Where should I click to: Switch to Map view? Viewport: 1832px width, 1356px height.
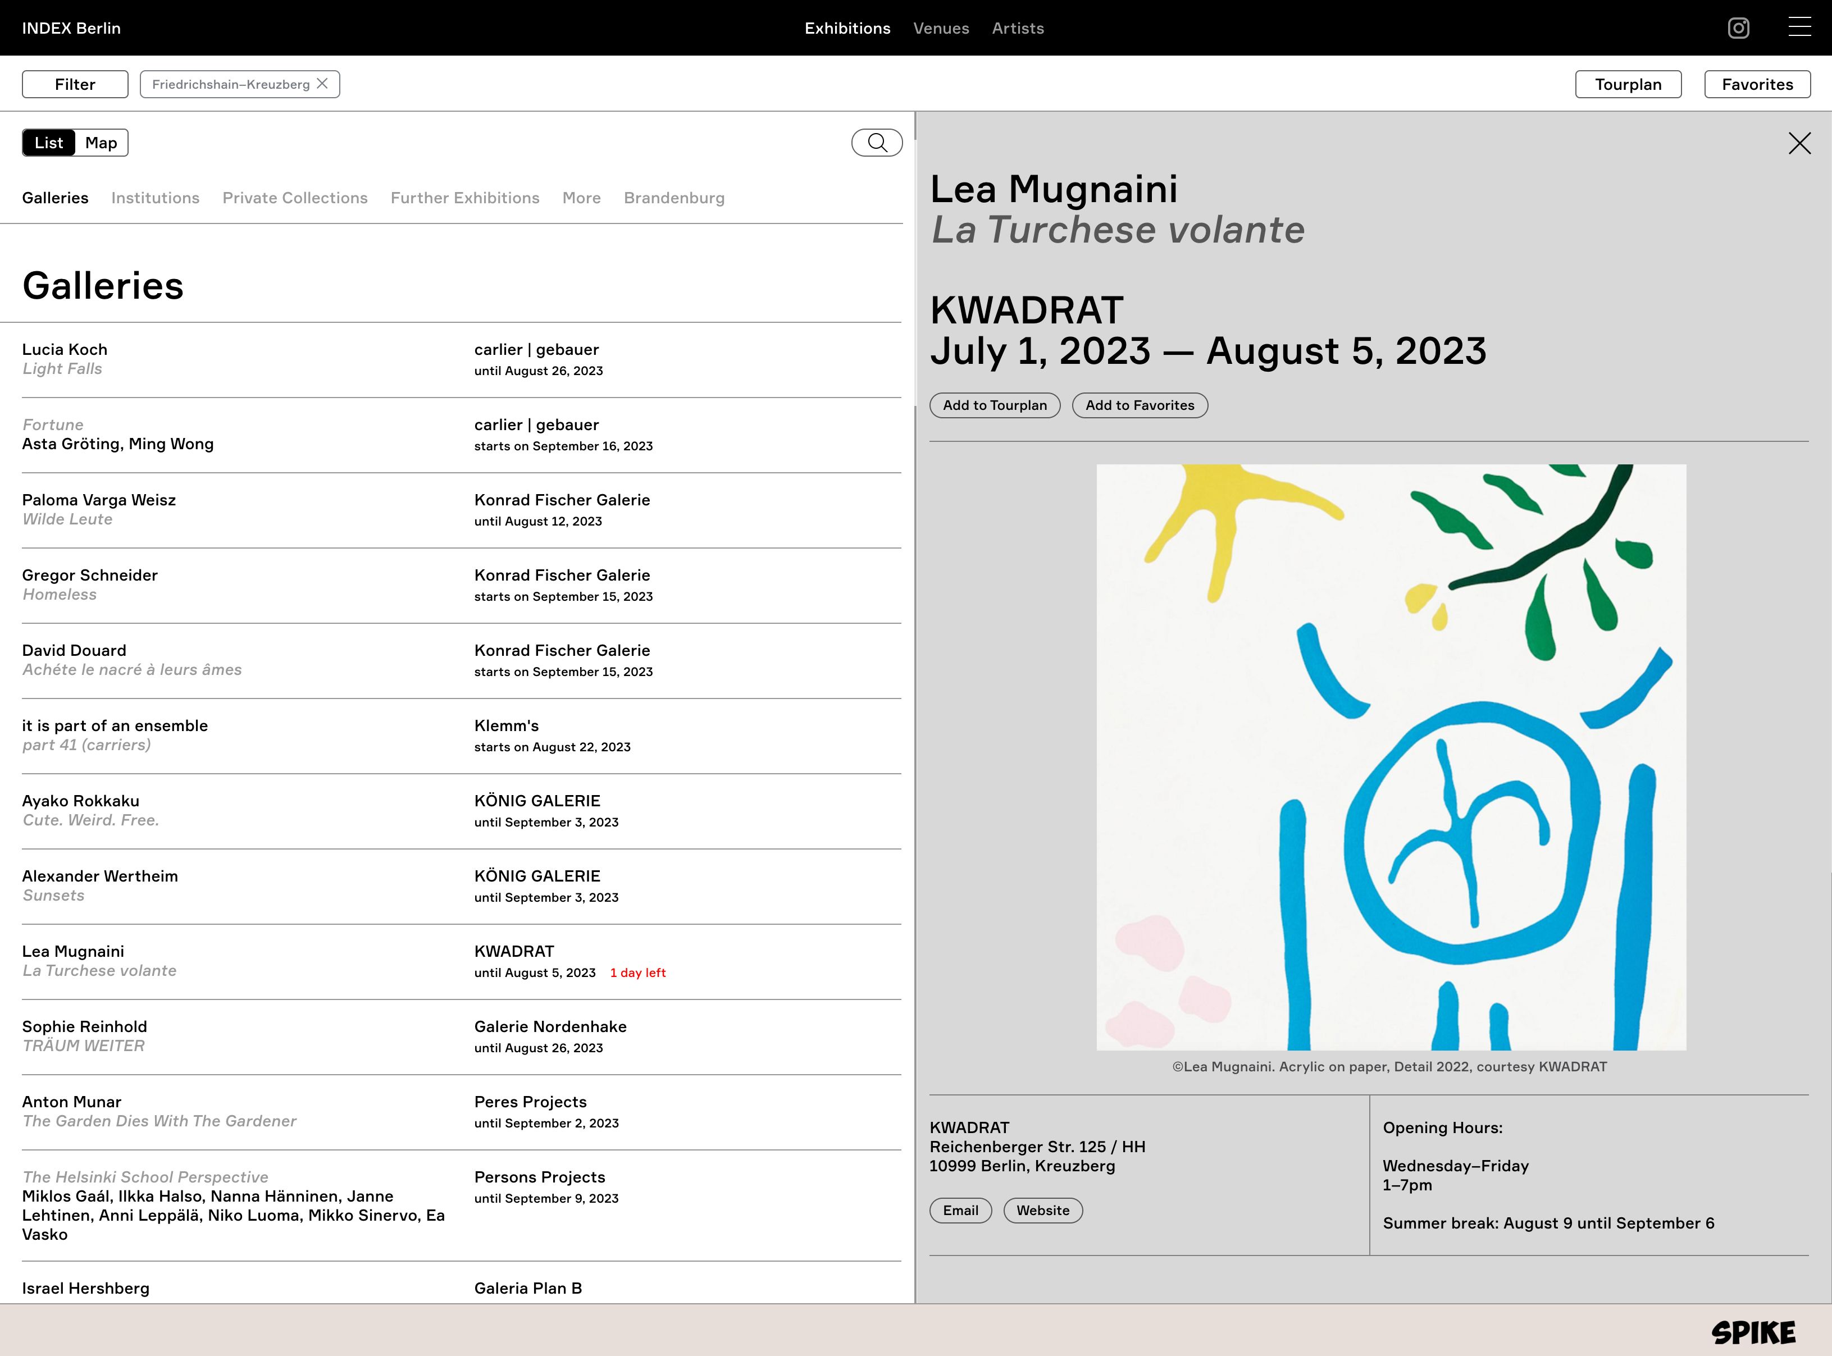click(x=101, y=143)
